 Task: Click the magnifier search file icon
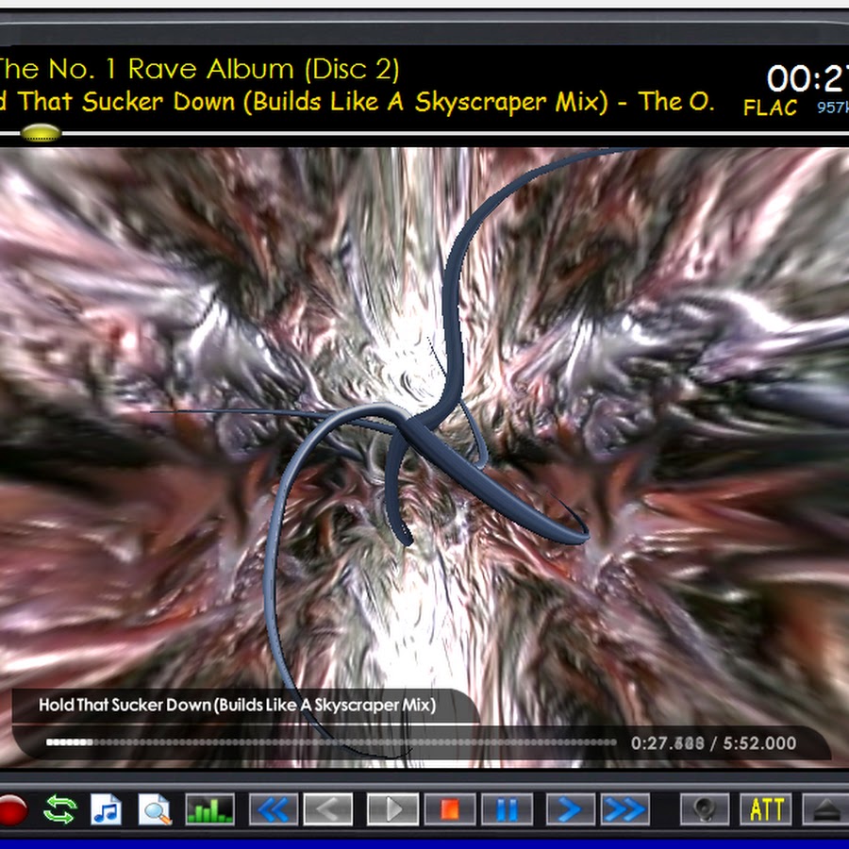155,809
